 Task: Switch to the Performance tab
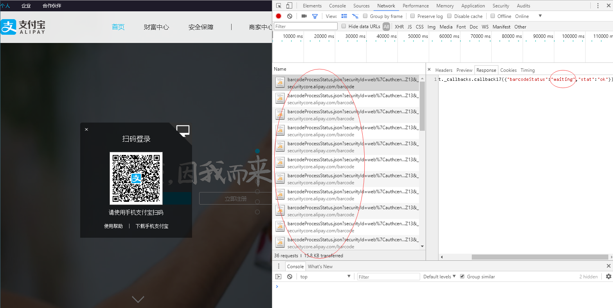(415, 5)
